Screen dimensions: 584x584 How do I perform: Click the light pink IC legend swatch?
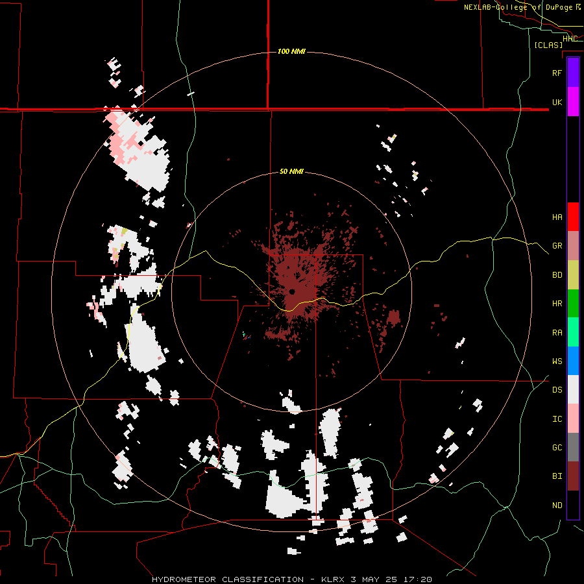[573, 419]
